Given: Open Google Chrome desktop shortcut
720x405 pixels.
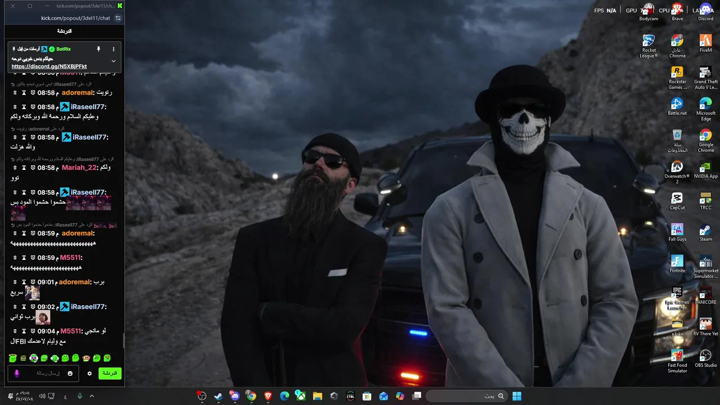Looking at the screenshot, I should (705, 141).
